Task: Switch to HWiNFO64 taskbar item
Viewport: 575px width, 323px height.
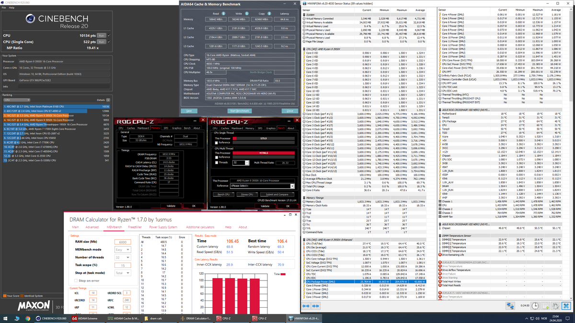Action: 305,318
